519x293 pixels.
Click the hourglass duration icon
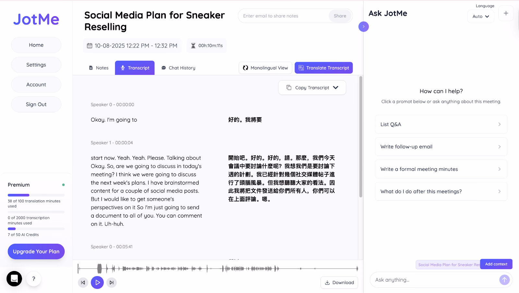tap(193, 46)
